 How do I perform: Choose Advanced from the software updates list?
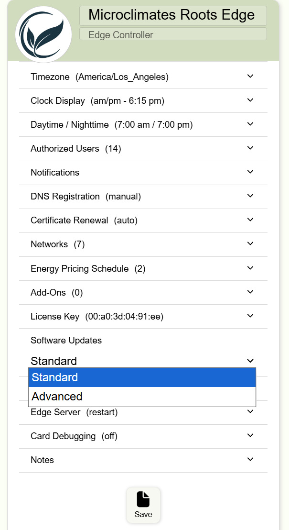point(142,397)
